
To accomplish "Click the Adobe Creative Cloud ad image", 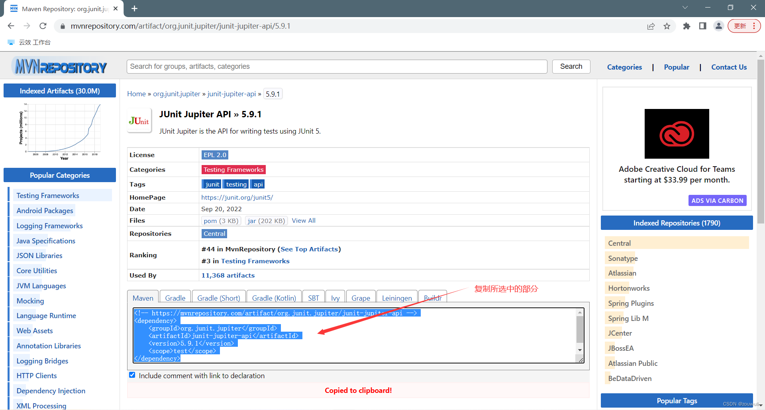I will [x=677, y=134].
